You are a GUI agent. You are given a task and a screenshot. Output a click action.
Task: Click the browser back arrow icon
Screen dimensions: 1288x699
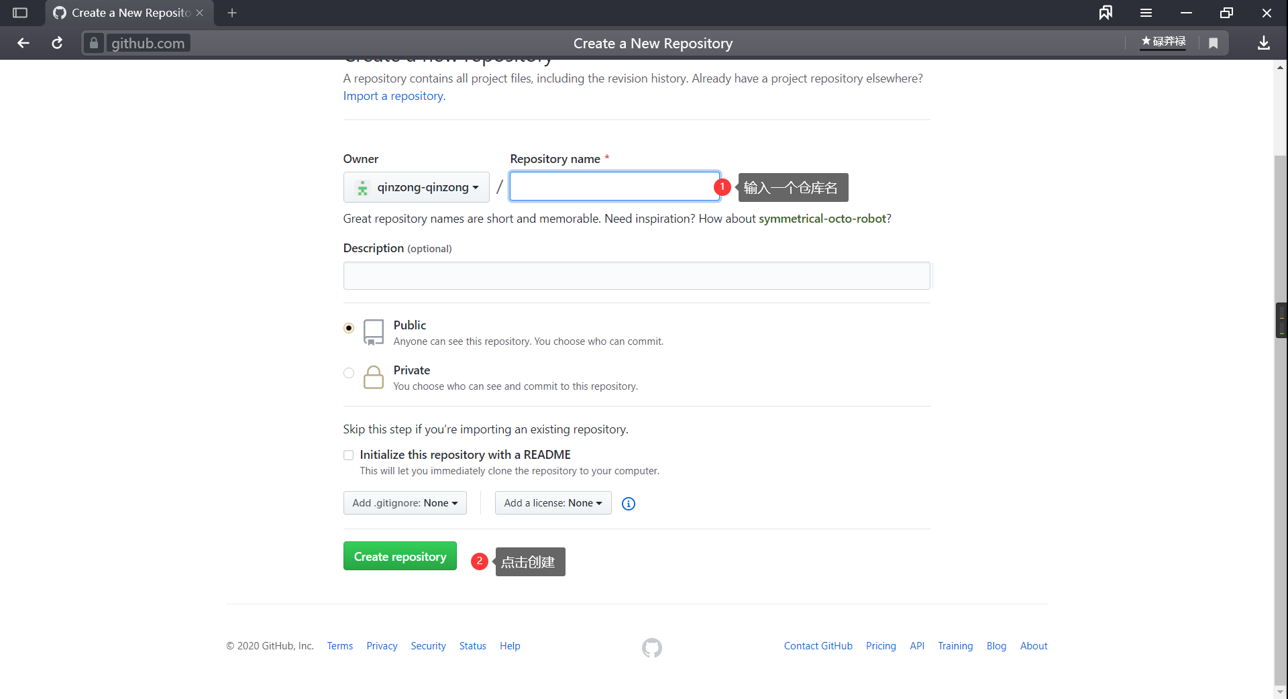point(23,43)
